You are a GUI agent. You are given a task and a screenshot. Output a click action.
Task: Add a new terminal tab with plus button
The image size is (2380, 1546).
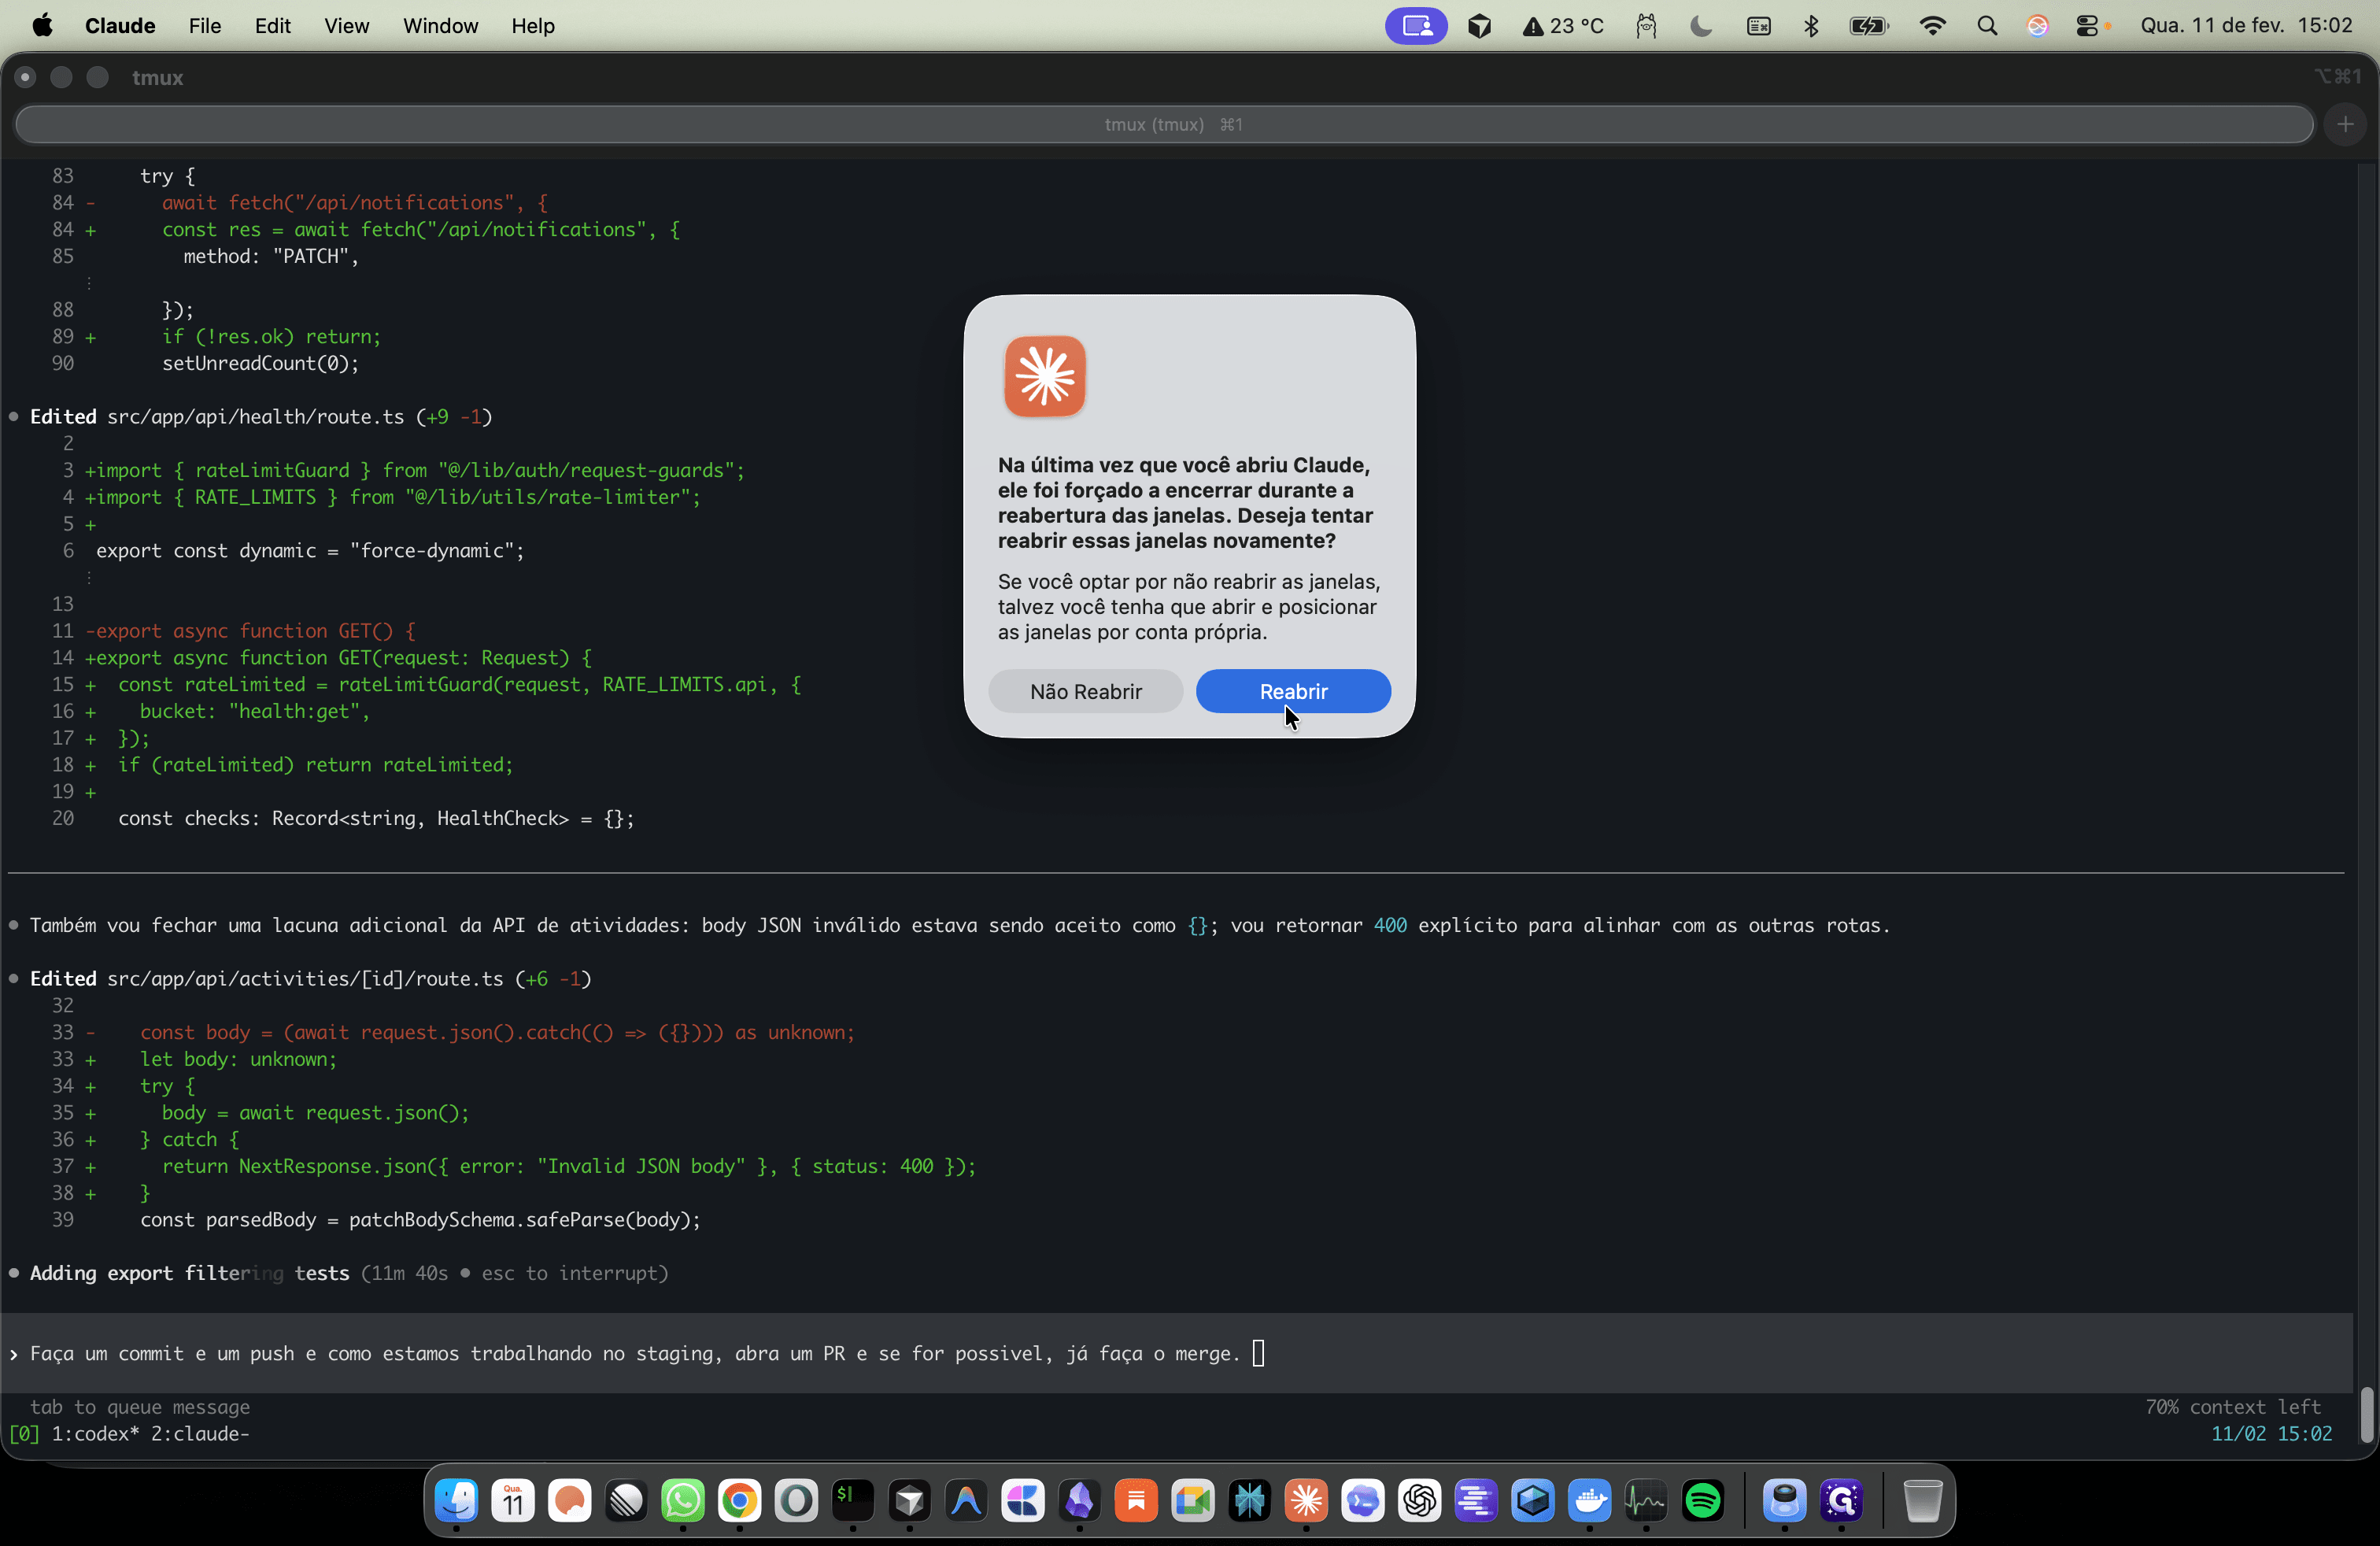pos(2345,124)
